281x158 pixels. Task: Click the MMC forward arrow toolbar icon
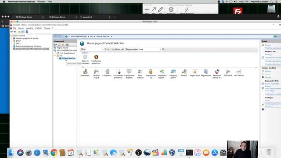(x=15, y=32)
